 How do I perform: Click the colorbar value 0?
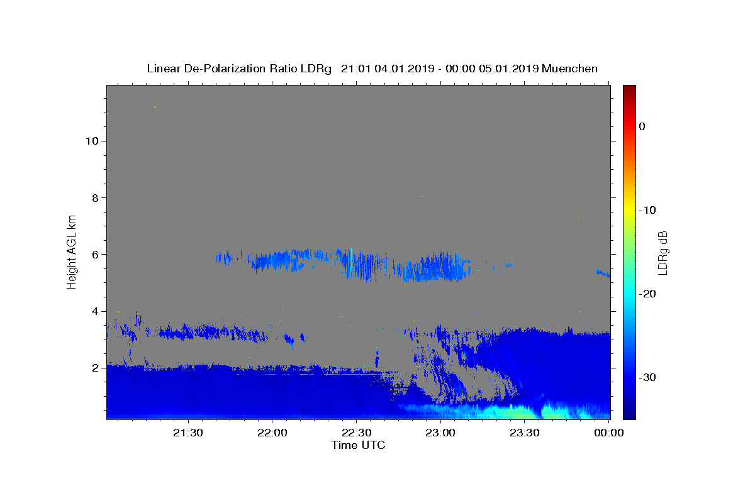pyautogui.click(x=642, y=126)
